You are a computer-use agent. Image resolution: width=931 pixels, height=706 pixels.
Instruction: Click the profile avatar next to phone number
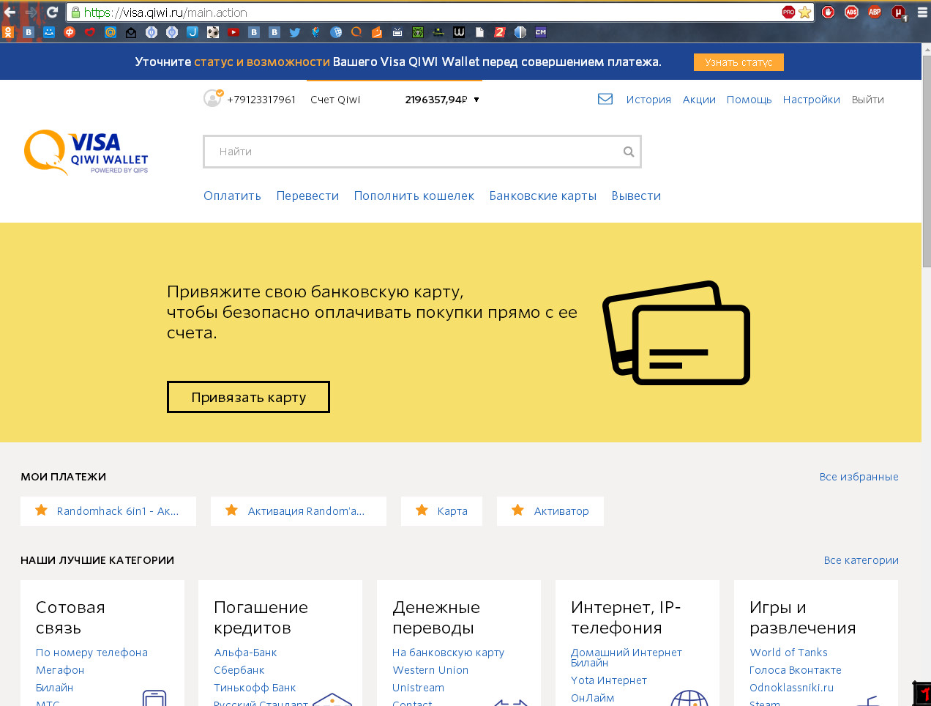[213, 98]
